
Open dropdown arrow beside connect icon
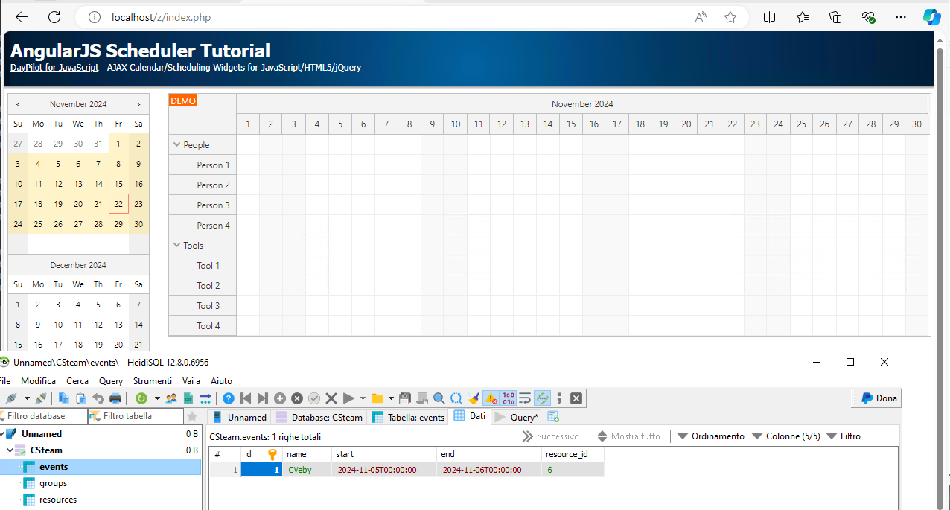click(27, 398)
